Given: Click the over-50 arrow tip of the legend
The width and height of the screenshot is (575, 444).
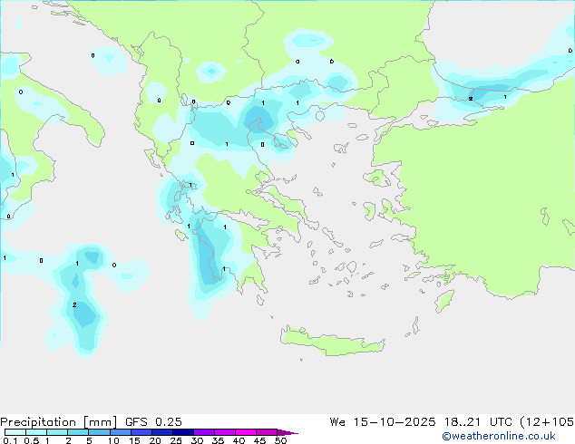Looking at the screenshot, I should tap(287, 432).
